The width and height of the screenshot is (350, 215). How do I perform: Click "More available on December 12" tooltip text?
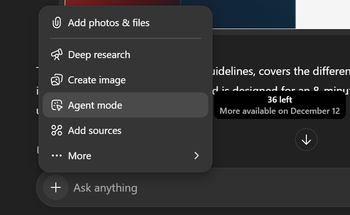(280, 111)
